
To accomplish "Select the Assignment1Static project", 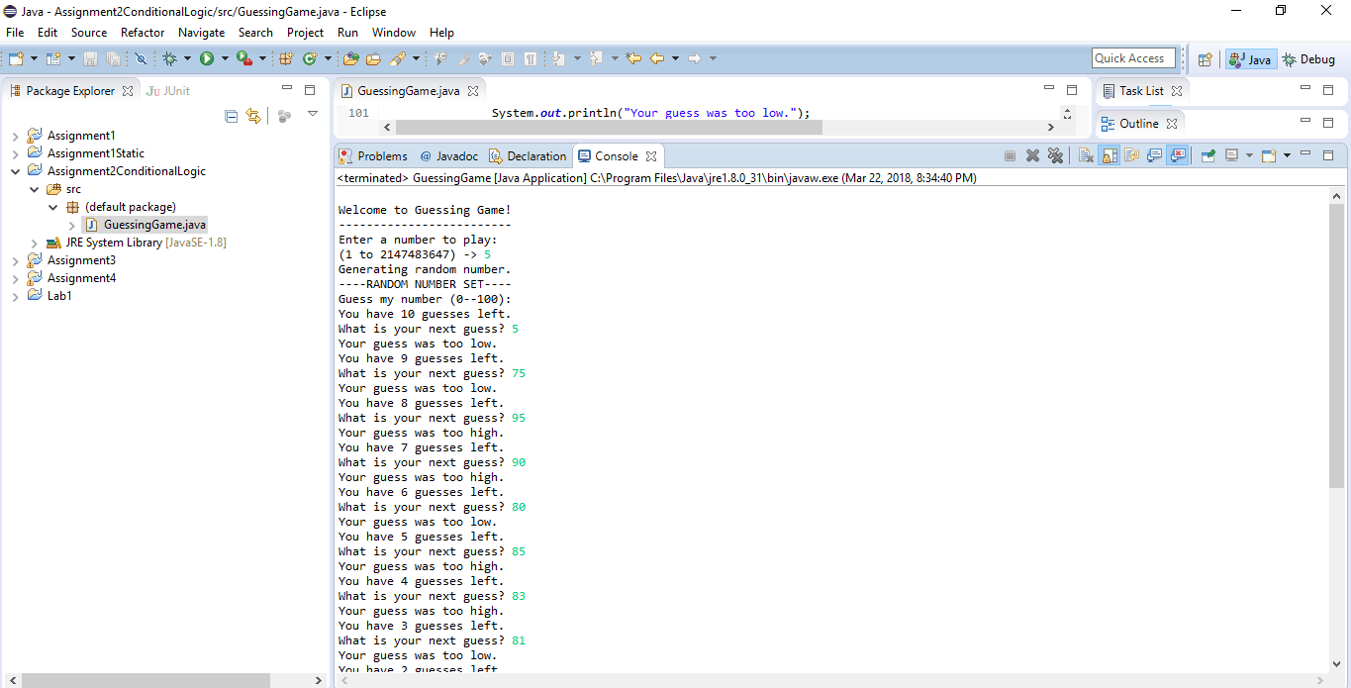I will point(96,153).
